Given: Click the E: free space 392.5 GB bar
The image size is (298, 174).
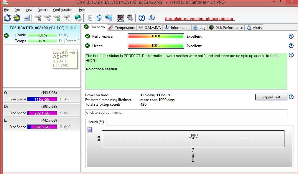Looking at the screenshot, I should pos(42,127).
